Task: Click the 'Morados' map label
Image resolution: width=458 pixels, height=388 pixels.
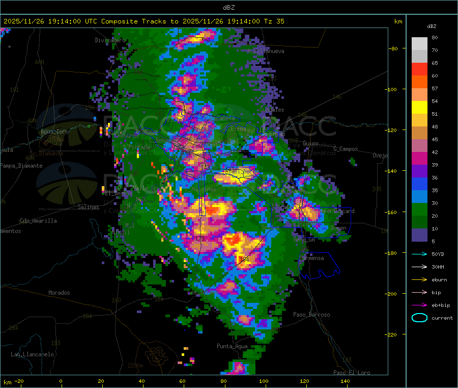Action: [x=59, y=293]
